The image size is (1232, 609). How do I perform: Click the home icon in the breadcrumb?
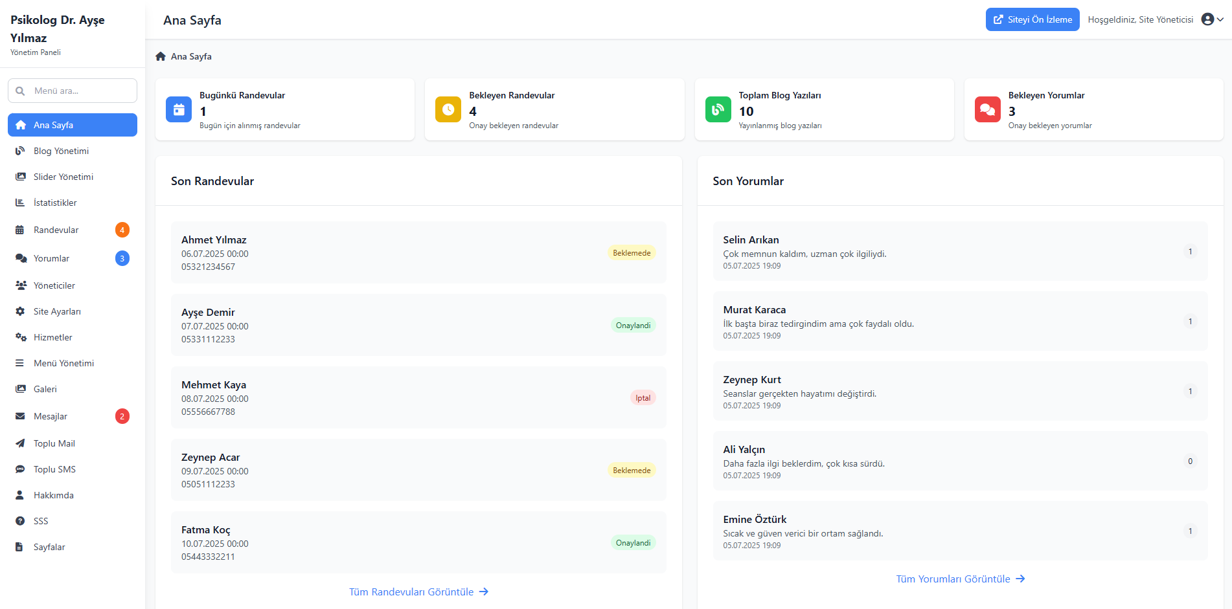[161, 56]
